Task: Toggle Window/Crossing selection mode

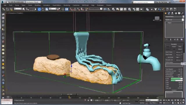Action: (x=35, y=9)
